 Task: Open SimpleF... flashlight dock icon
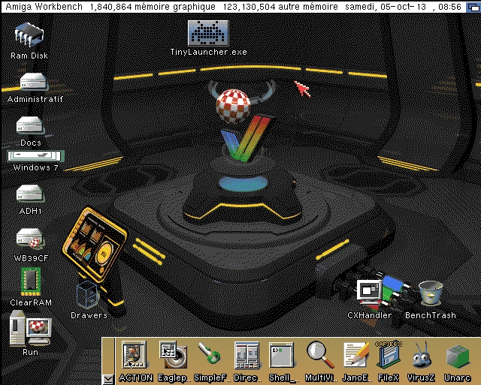210,353
